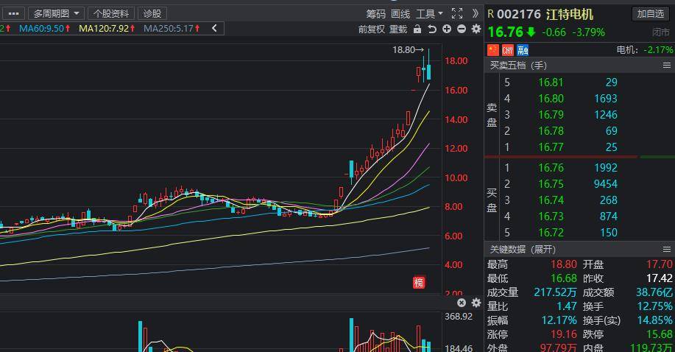
Task: Click the 加自选 add-to-watchlist button
Action: (x=651, y=14)
